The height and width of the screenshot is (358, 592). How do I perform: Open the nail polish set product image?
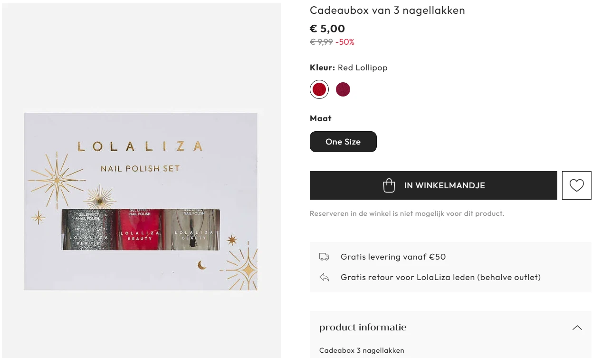[x=141, y=201]
